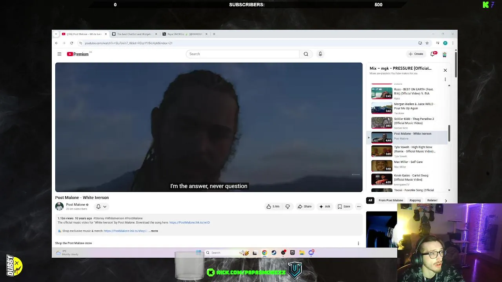This screenshot has width=502, height=282.
Task: Share the White Iverson video
Action: click(304, 206)
